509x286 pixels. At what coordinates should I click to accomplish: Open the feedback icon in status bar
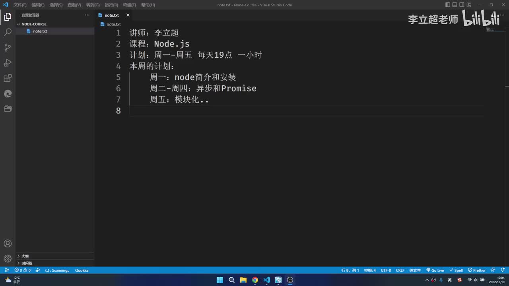point(493,270)
